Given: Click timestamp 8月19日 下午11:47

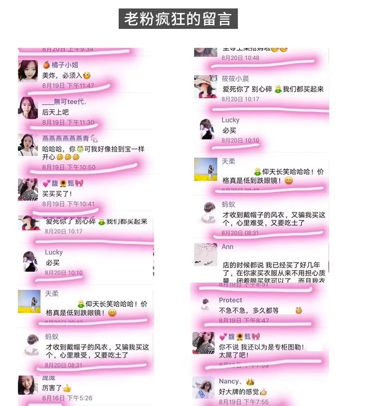Looking at the screenshot, I should coord(68,86).
